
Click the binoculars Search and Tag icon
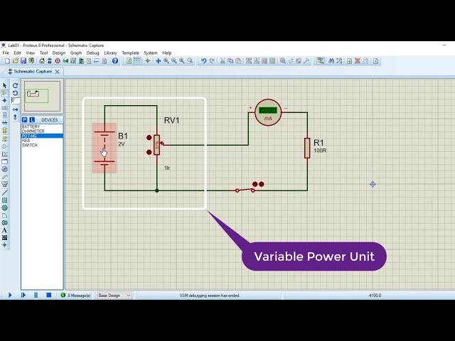click(x=331, y=61)
